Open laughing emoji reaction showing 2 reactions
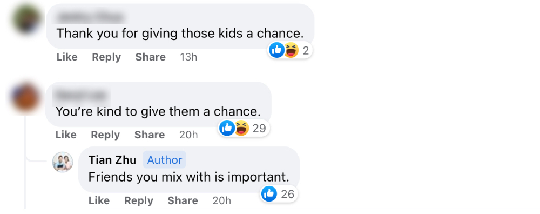Screen dimensions: 540x214 pos(292,50)
